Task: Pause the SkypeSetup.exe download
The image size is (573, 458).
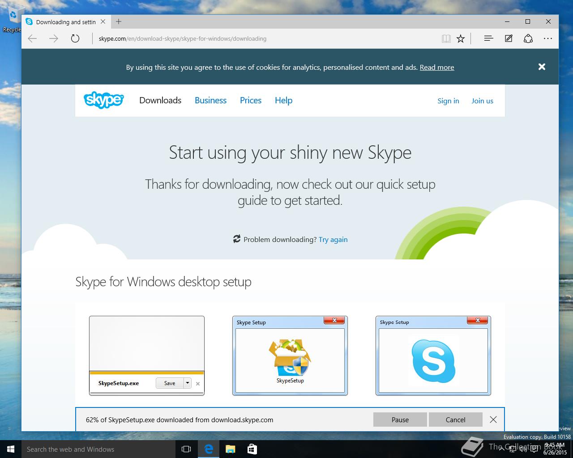Action: click(400, 420)
